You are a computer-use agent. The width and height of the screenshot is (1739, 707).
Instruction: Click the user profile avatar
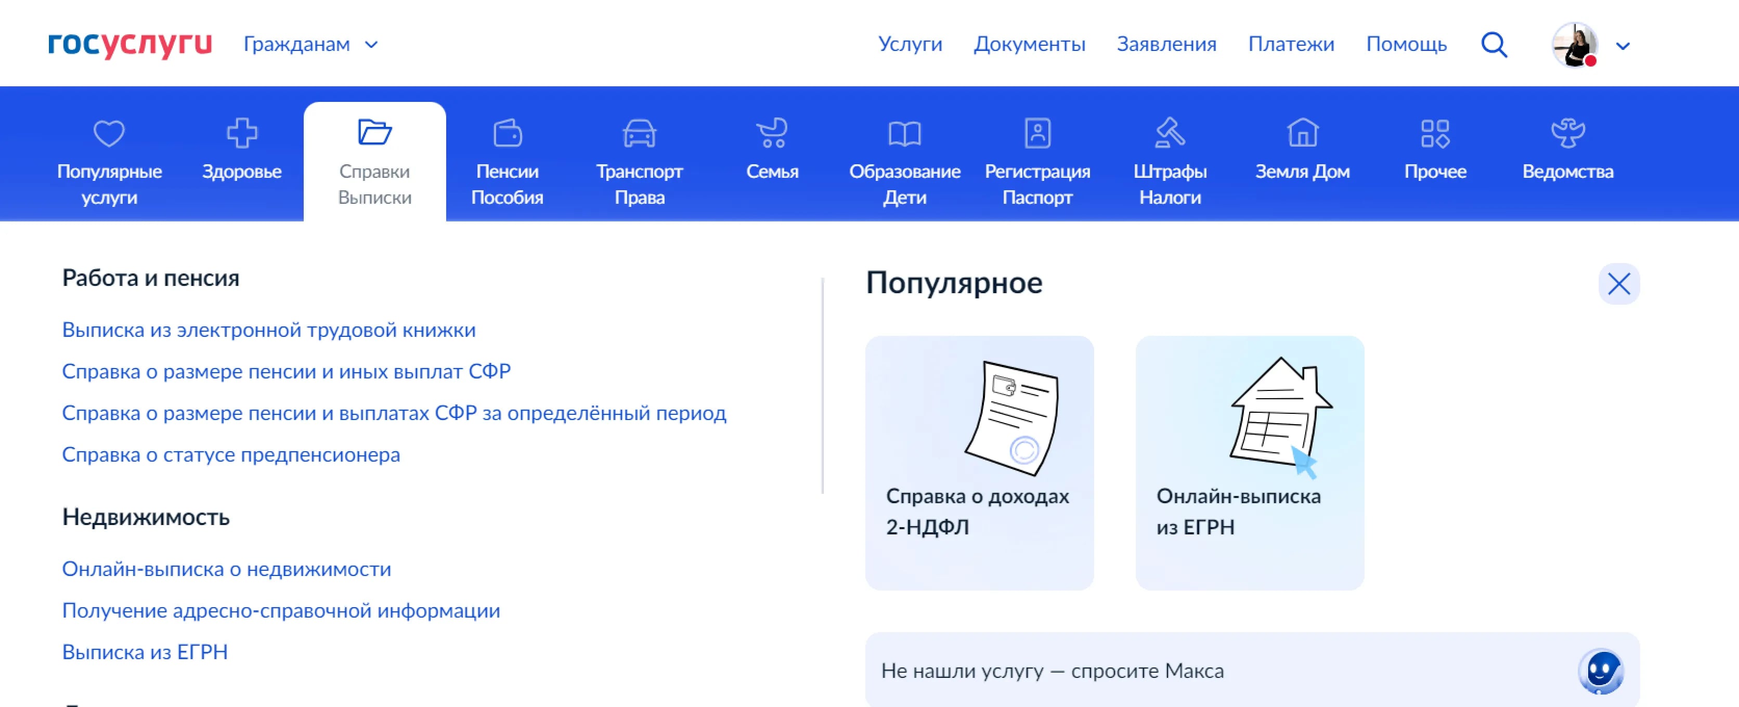coord(1575,45)
